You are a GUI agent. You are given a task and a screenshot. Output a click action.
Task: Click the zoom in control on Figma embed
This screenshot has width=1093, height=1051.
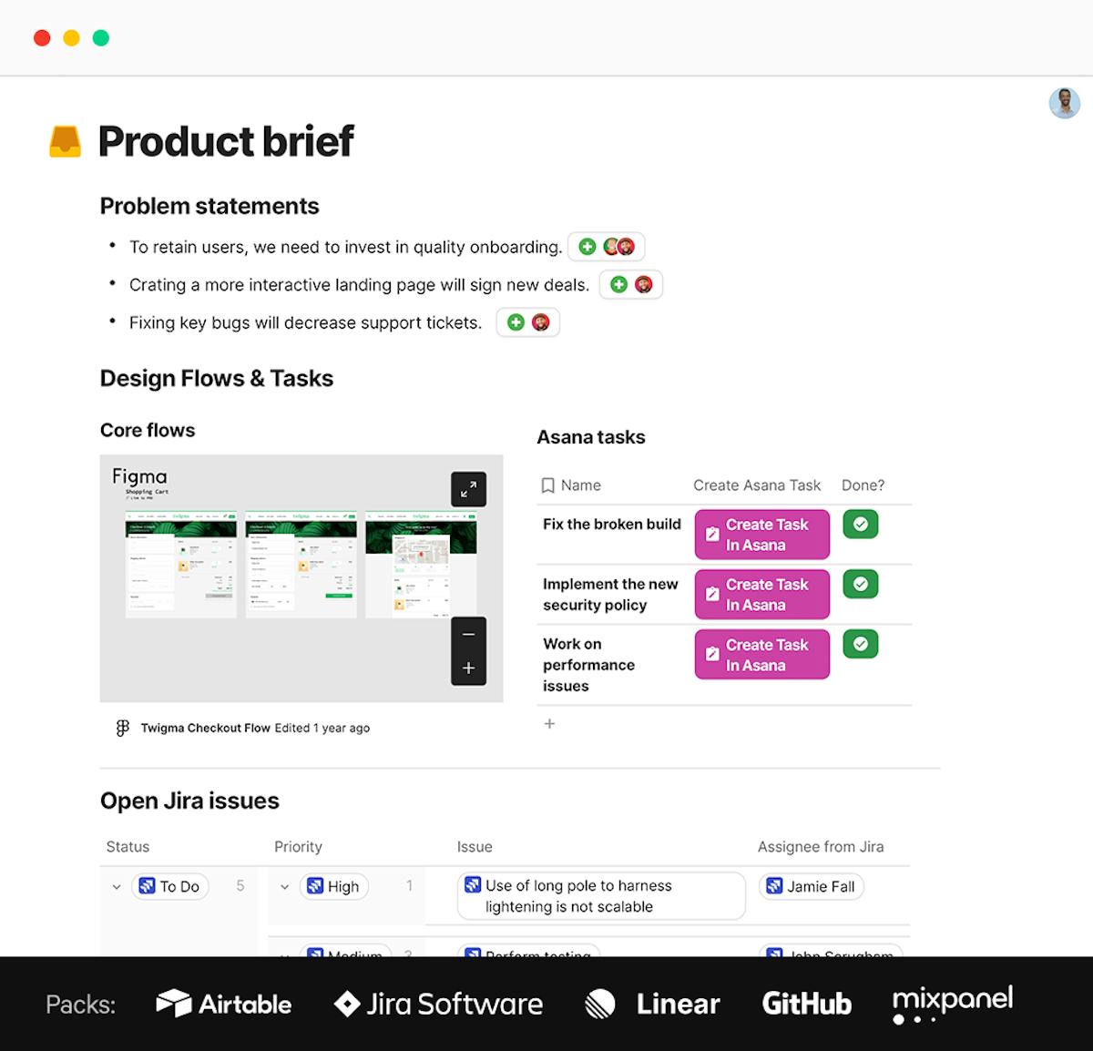coord(468,667)
